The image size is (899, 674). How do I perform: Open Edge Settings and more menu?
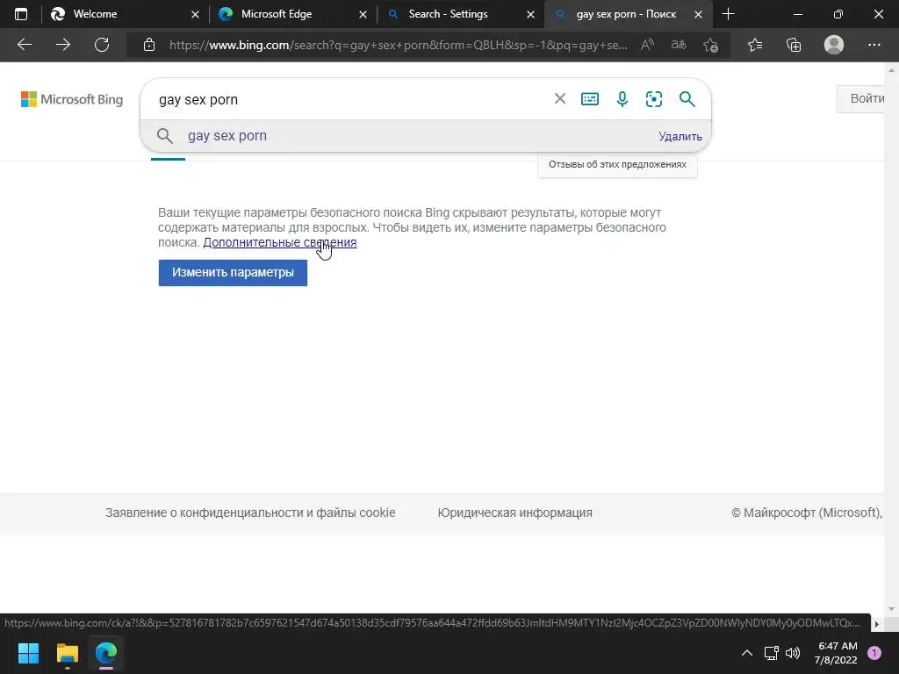click(x=874, y=45)
